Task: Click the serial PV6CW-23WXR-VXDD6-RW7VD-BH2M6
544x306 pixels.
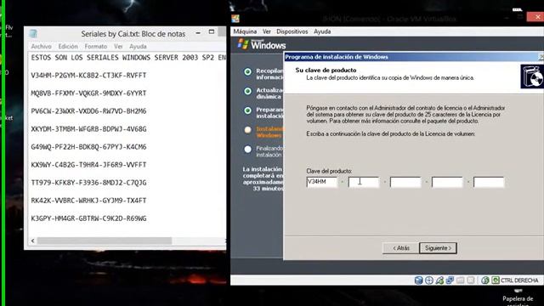Action: [x=88, y=111]
